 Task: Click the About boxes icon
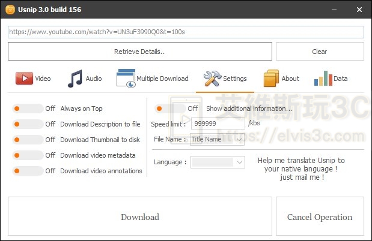click(271, 79)
